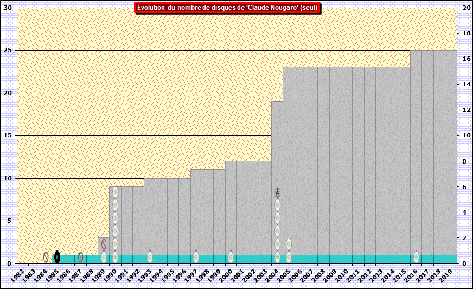The height and width of the screenshot is (289, 473).
Task: Click the red chart title banner
Action: point(227,8)
